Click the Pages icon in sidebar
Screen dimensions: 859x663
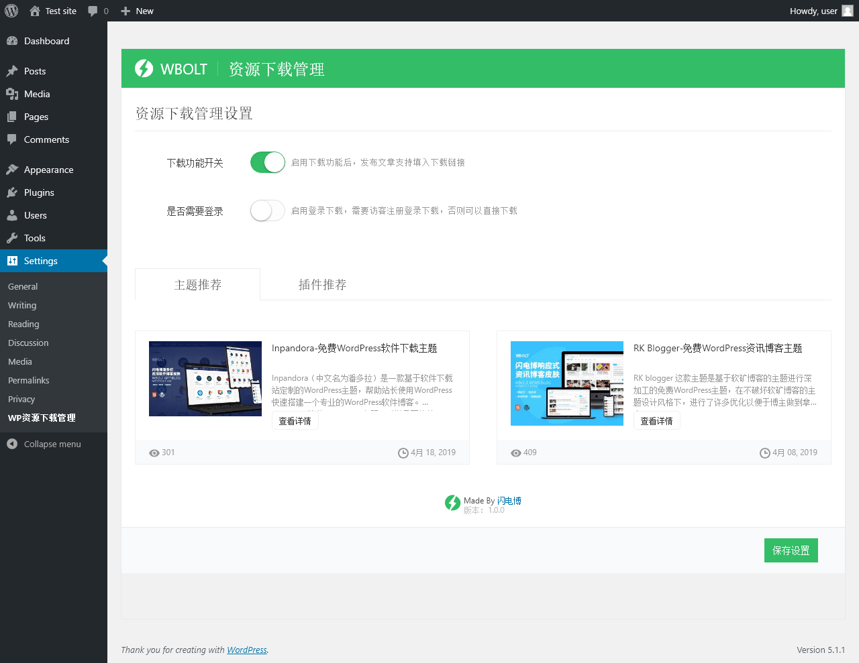pyautogui.click(x=12, y=117)
